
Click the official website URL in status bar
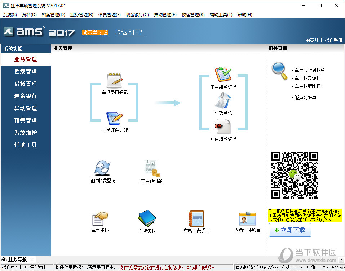coord(280,267)
